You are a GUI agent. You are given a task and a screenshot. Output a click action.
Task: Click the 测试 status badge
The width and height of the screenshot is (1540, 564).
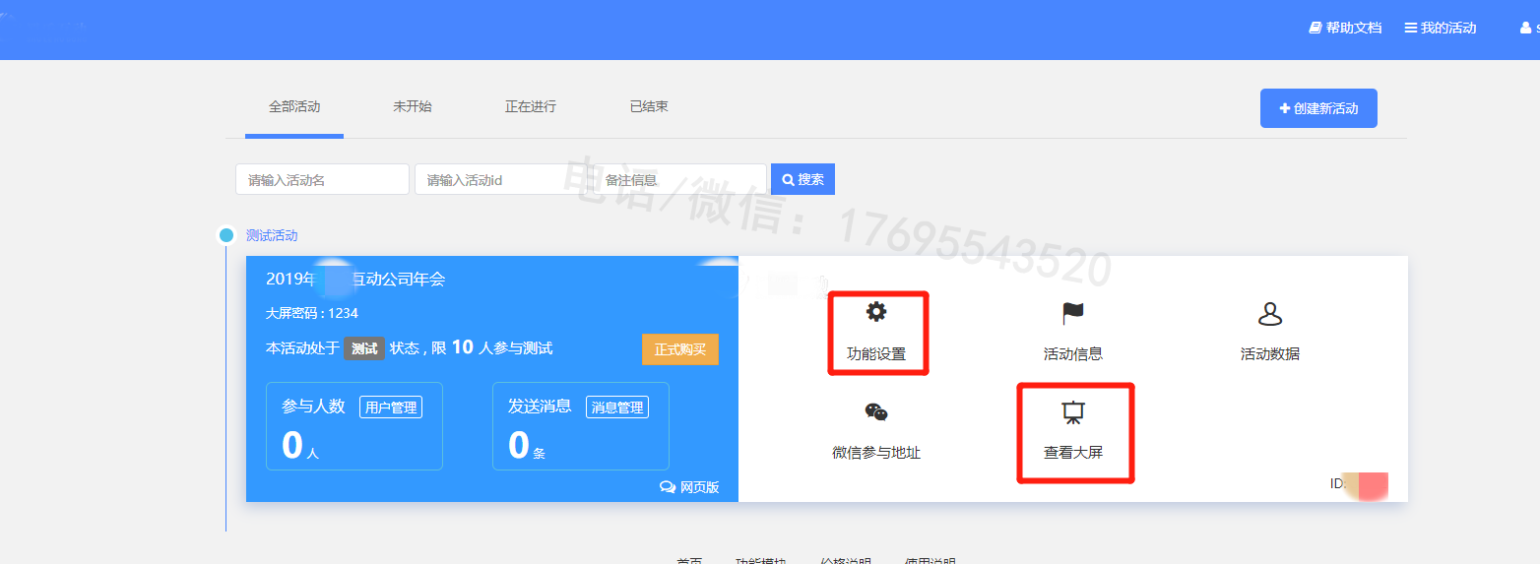[364, 348]
